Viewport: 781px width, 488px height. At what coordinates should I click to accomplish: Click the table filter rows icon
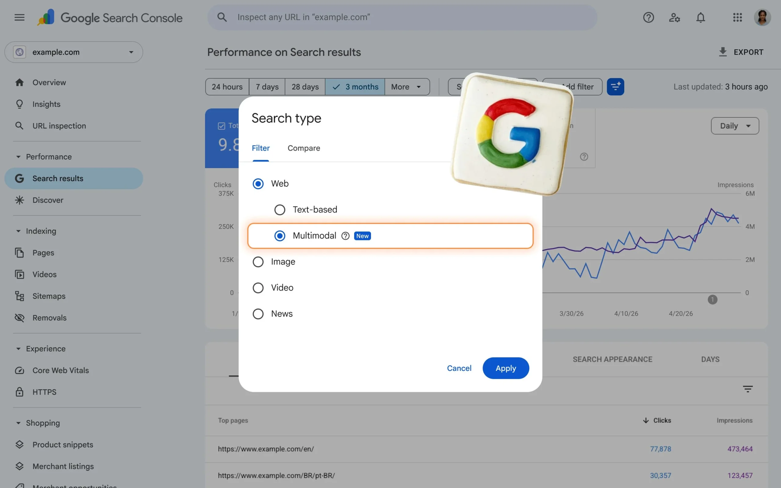747,389
